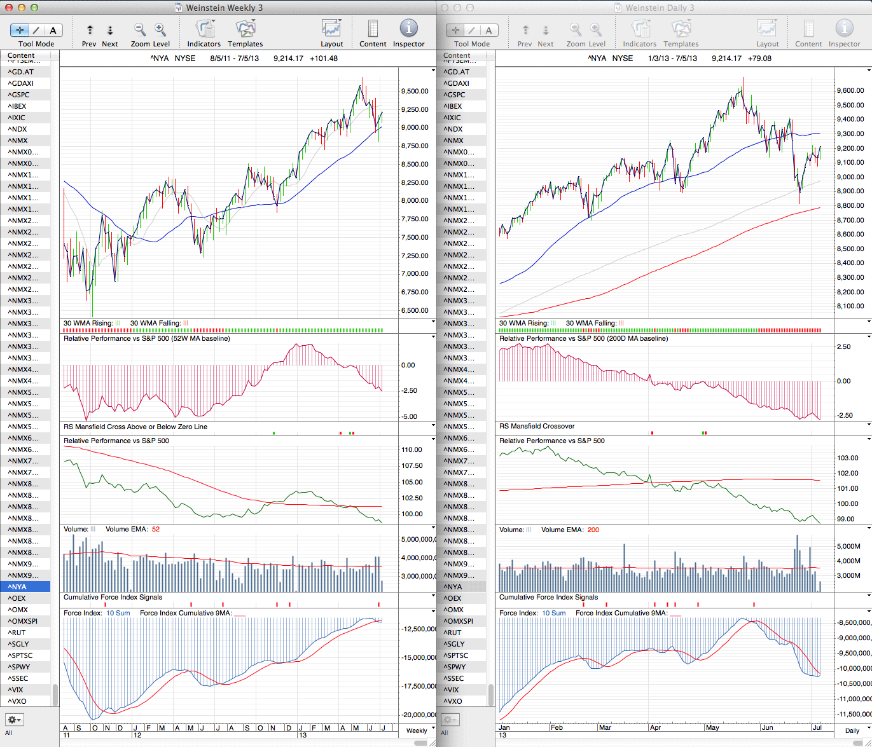The width and height of the screenshot is (872, 747).
Task: Open RS Mansfield Cross Above or Below panel arrow
Action: (x=434, y=425)
